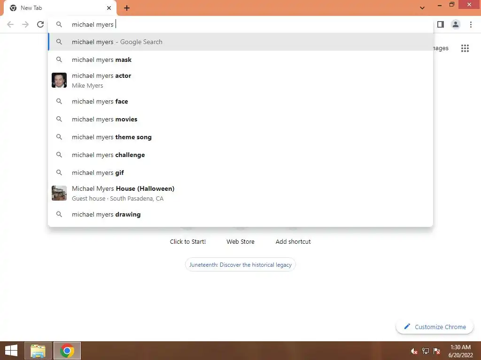Click the Customize Chrome button
This screenshot has width=481, height=360.
(x=434, y=327)
